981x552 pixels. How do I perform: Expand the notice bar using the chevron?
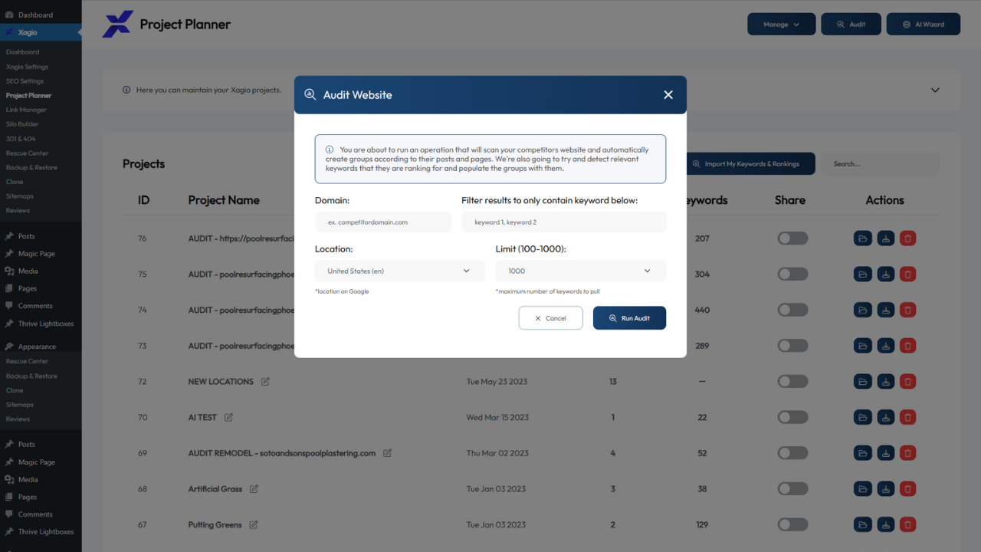coord(935,90)
